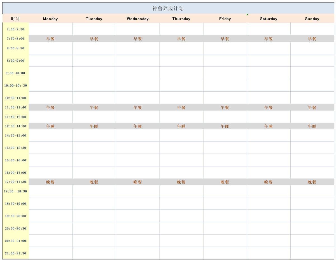The width and height of the screenshot is (336, 260).
Task: Click empty Monday cell in 7:00-7:30 row
Action: click(x=50, y=29)
